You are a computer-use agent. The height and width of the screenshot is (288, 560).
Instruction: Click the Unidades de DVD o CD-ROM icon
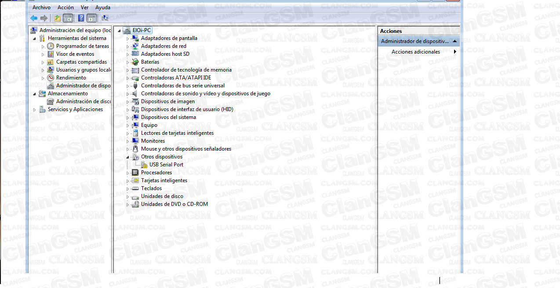coord(135,204)
